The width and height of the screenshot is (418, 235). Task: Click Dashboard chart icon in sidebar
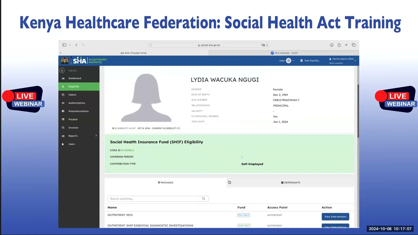pos(63,78)
